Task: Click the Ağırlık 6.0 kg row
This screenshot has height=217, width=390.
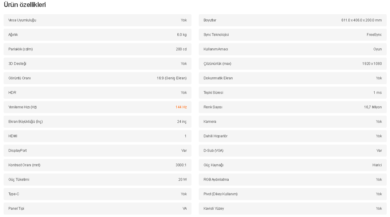Action: [97, 35]
